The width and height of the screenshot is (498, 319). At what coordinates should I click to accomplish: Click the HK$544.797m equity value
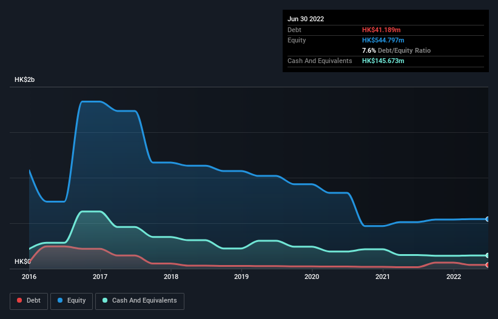(383, 40)
